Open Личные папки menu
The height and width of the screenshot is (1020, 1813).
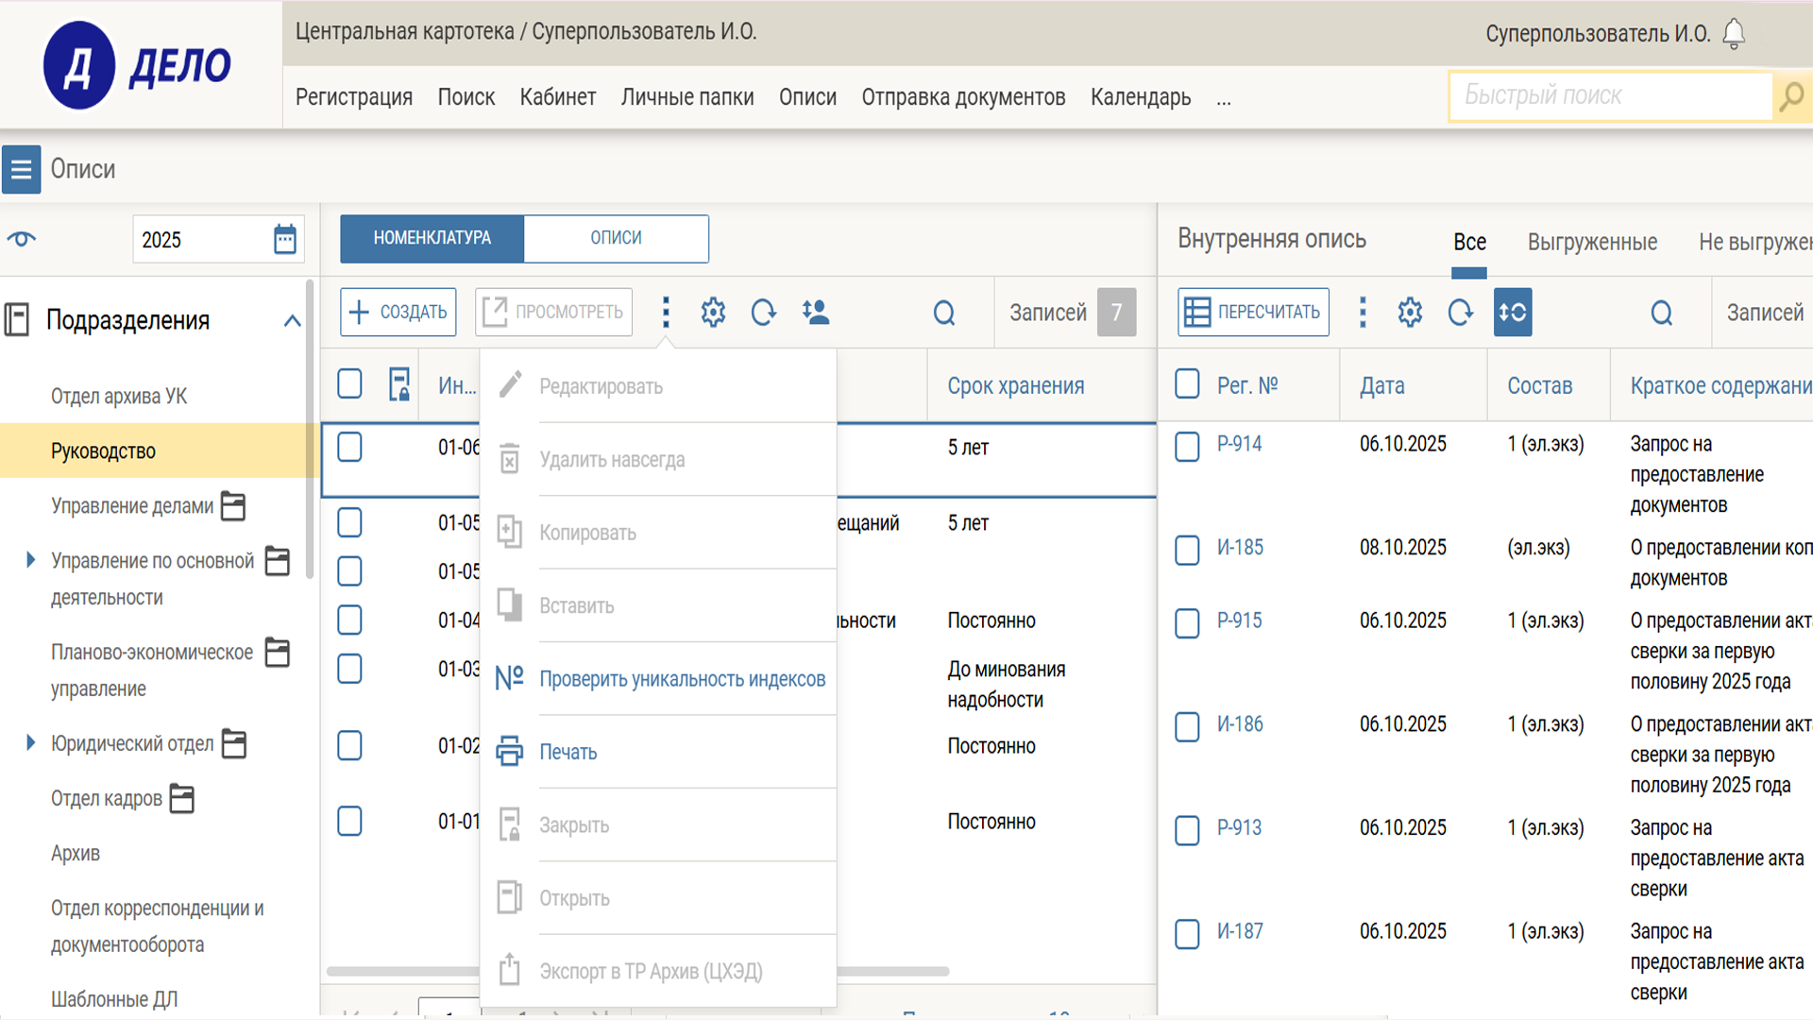tap(687, 97)
